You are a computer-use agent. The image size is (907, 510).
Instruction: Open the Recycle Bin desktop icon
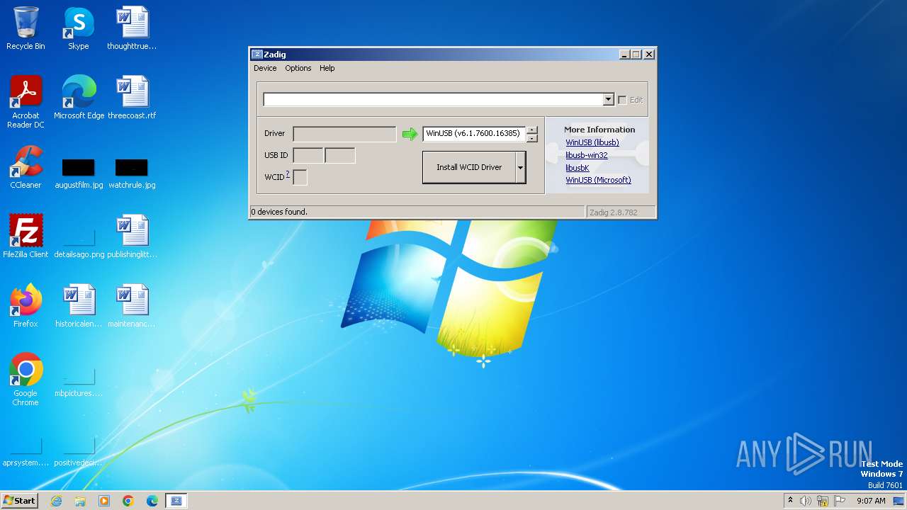click(26, 28)
